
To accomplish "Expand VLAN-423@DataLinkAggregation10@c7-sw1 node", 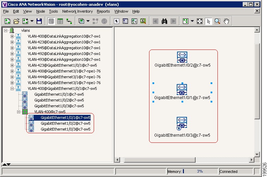I will pos(12,42).
